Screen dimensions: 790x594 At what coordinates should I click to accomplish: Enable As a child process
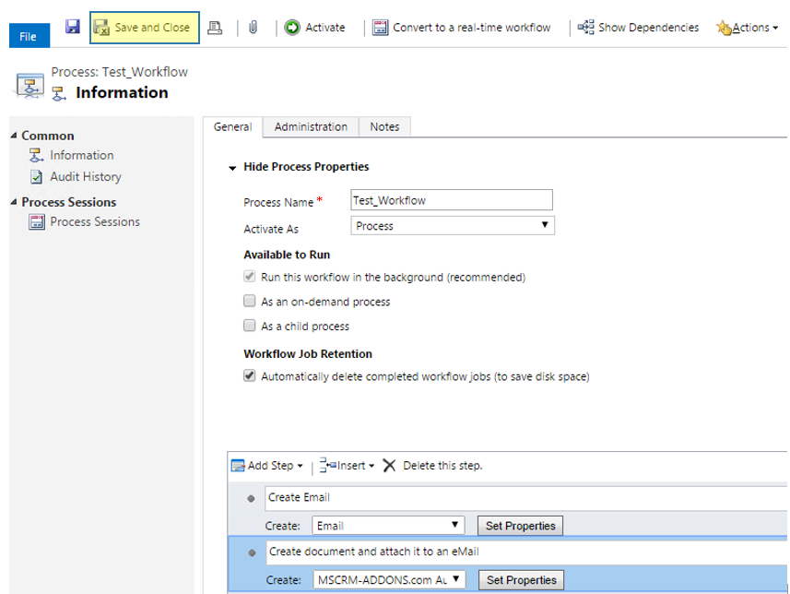248,326
